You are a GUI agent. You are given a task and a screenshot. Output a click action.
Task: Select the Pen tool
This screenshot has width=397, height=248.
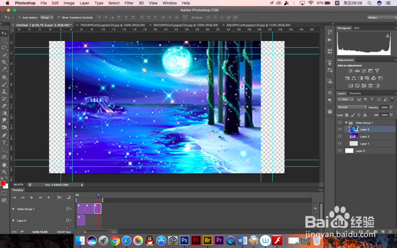[x=4, y=135]
